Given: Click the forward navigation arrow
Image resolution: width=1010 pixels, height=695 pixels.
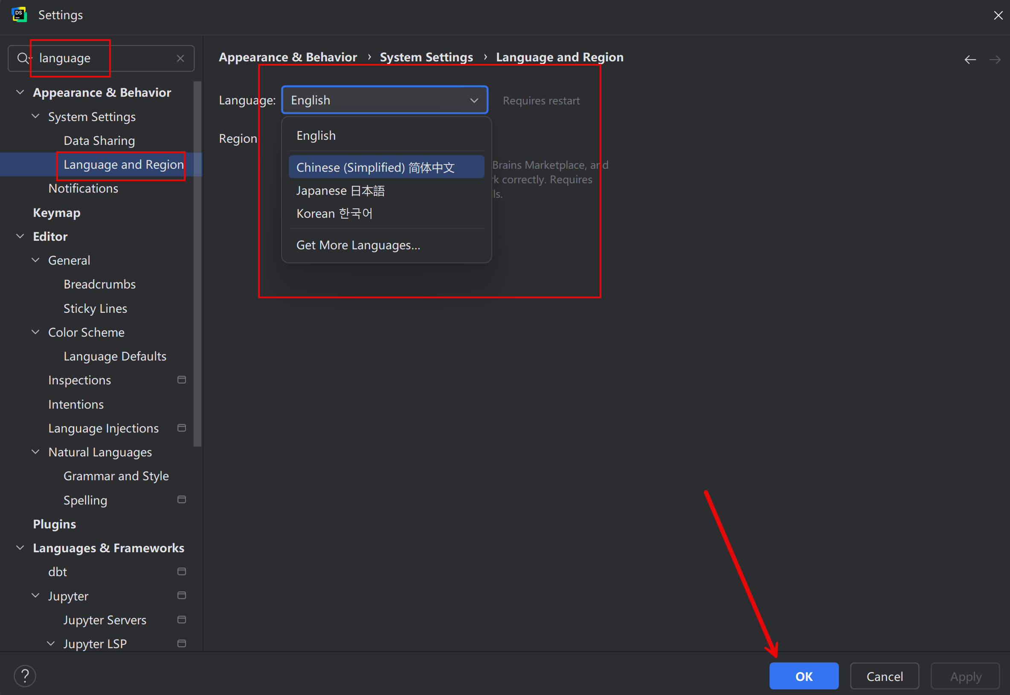Looking at the screenshot, I should pyautogui.click(x=994, y=59).
